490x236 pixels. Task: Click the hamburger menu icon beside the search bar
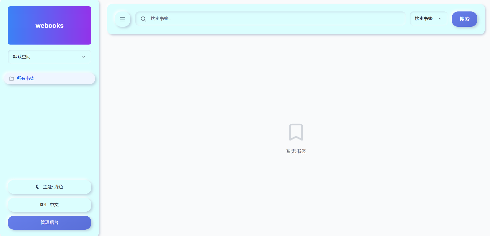tap(122, 19)
